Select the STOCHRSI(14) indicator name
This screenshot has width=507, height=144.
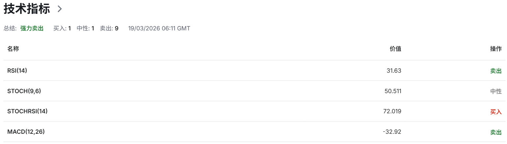pos(27,111)
